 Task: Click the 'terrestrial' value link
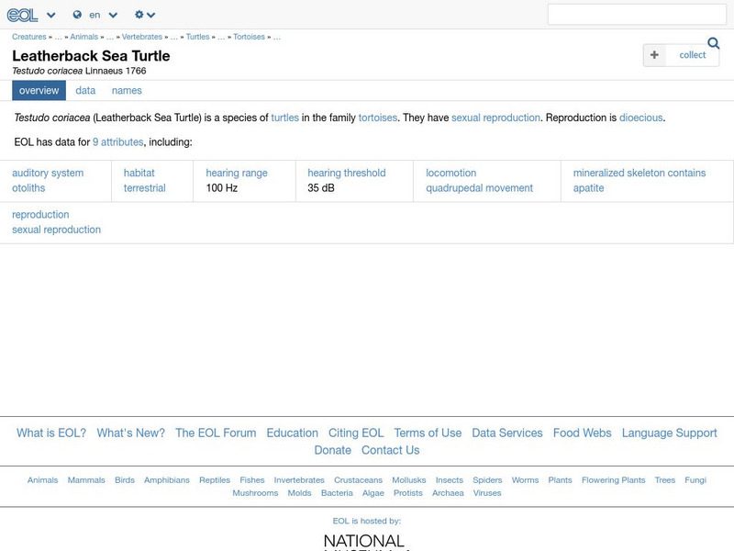pyautogui.click(x=145, y=188)
